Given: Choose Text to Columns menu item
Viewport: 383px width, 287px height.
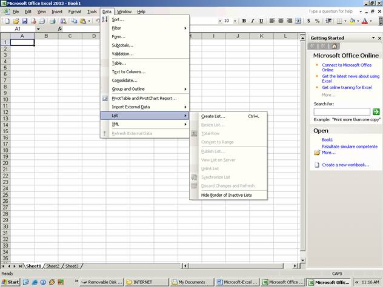Looking at the screenshot, I should [145, 71].
